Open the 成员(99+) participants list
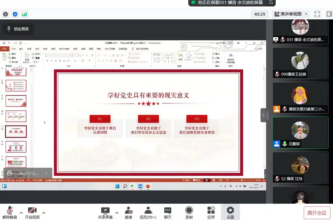333x220 pixels. (x=148, y=213)
